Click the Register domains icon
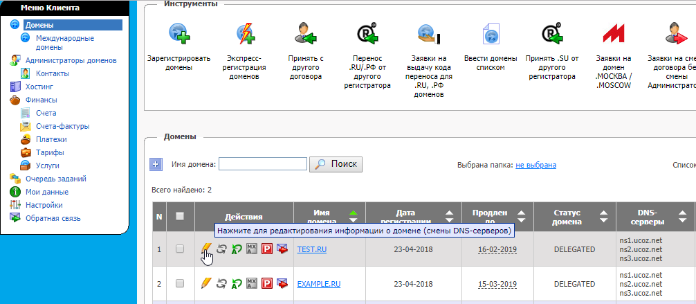This screenshot has height=304, width=696. pyautogui.click(x=178, y=35)
